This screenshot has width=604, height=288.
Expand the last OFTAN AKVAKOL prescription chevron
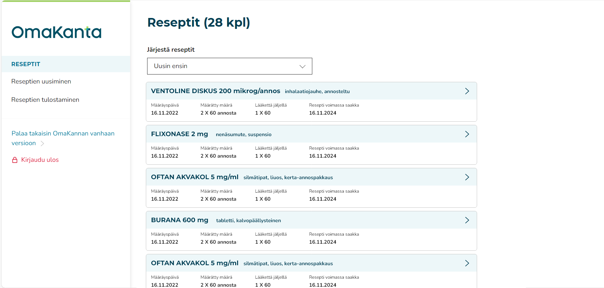point(467,263)
